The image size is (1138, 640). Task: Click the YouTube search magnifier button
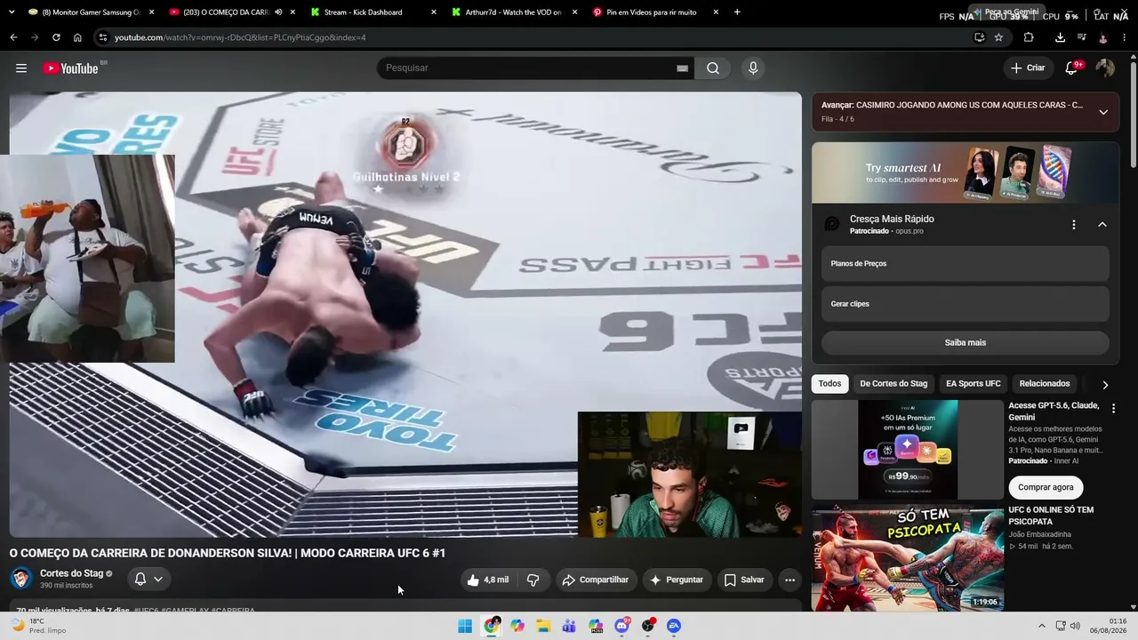pyautogui.click(x=713, y=68)
